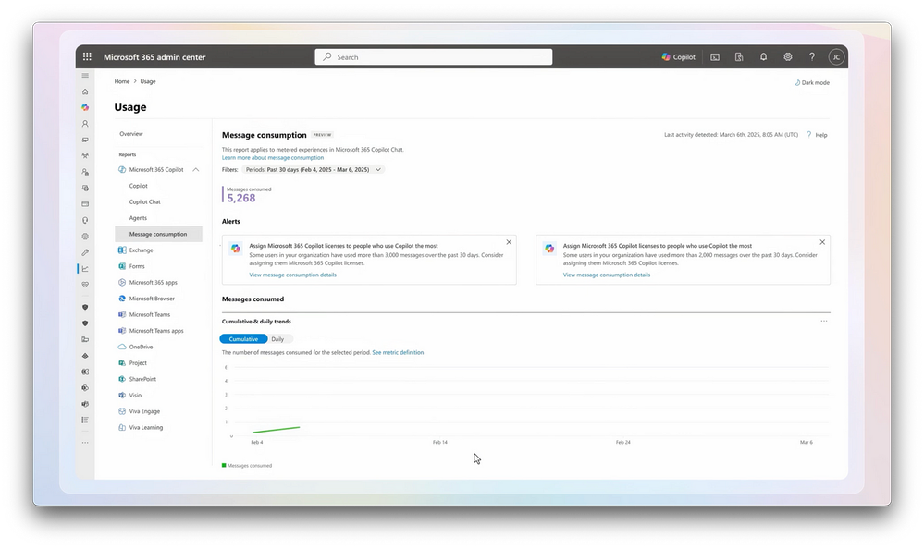This screenshot has width=924, height=549.
Task: Click the Viva Learning report icon
Action: click(x=122, y=428)
